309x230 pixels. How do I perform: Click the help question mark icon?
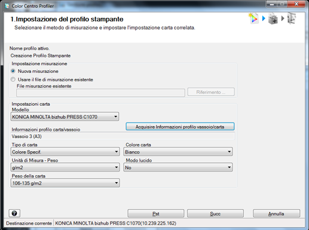coord(14,213)
